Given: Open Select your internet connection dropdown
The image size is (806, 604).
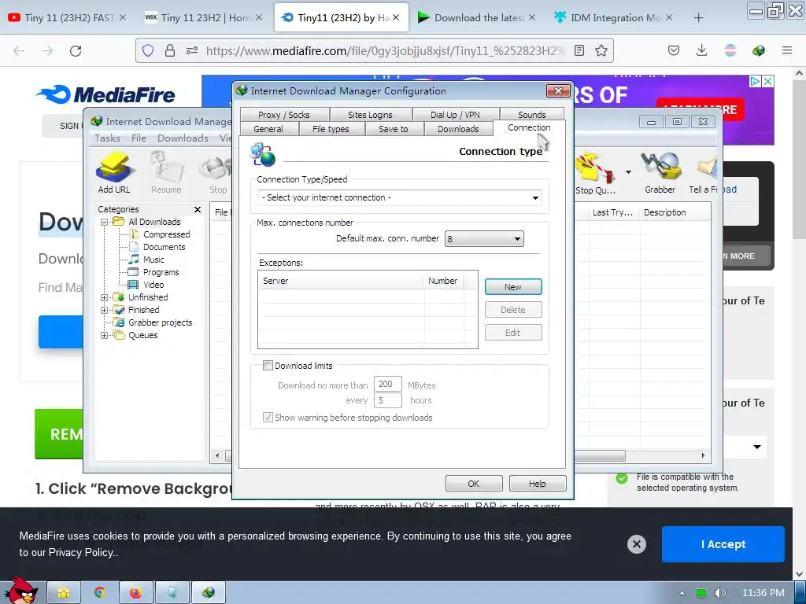Looking at the screenshot, I should click(x=400, y=197).
